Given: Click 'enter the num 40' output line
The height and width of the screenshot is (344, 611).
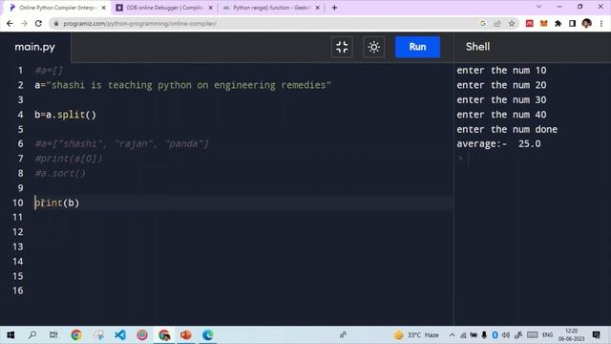Looking at the screenshot, I should click(501, 115).
